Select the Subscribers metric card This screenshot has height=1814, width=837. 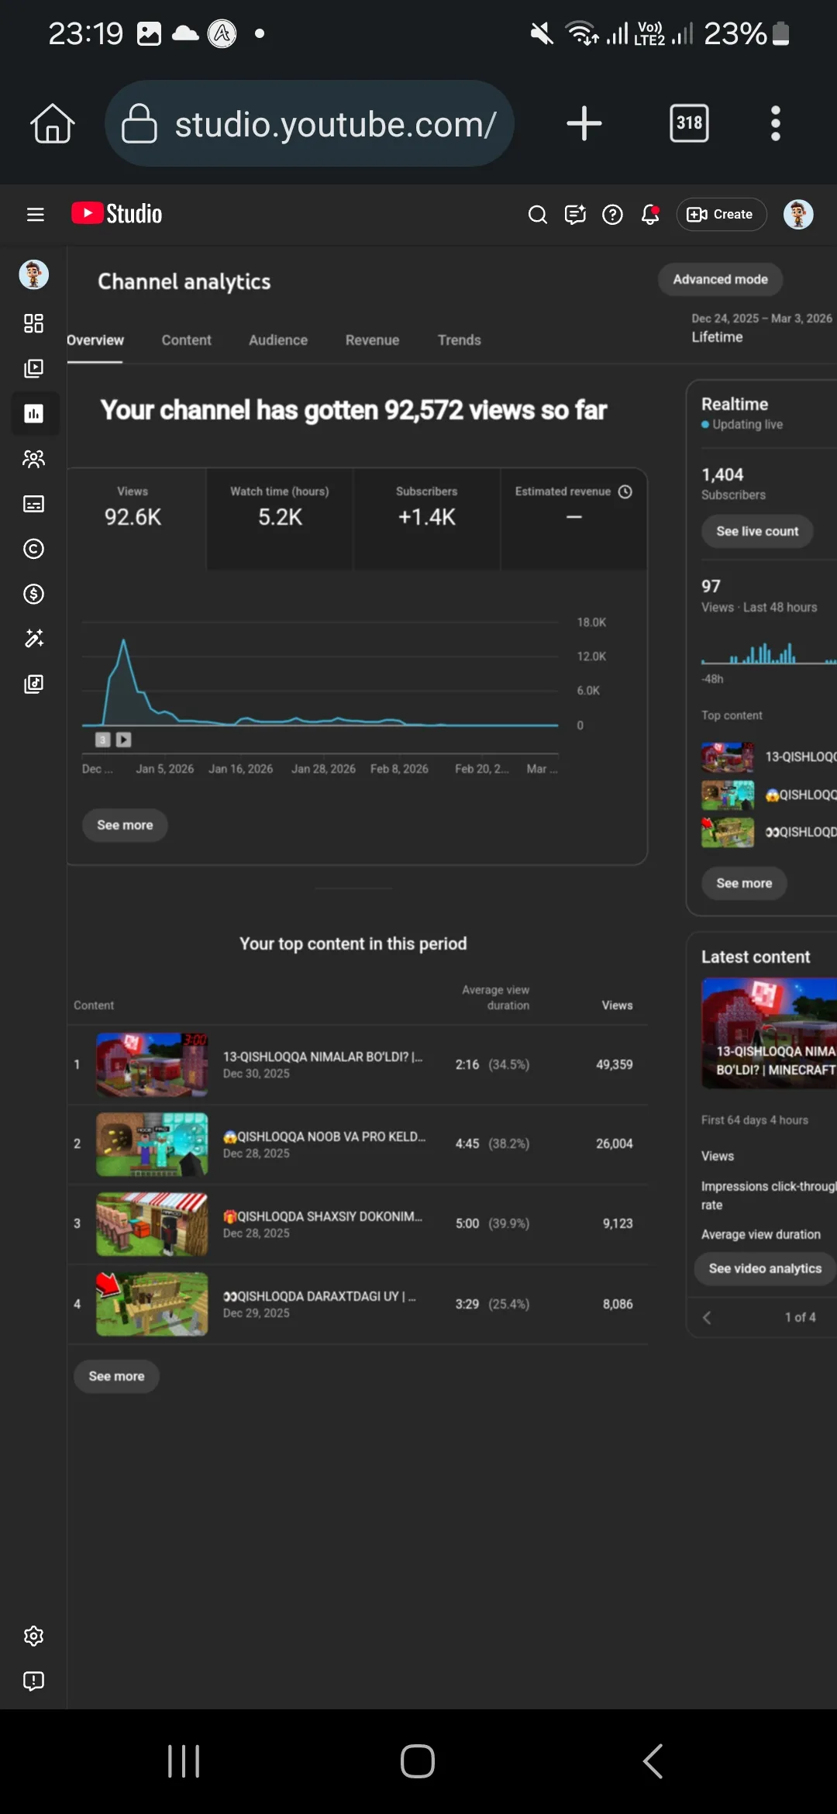426,519
